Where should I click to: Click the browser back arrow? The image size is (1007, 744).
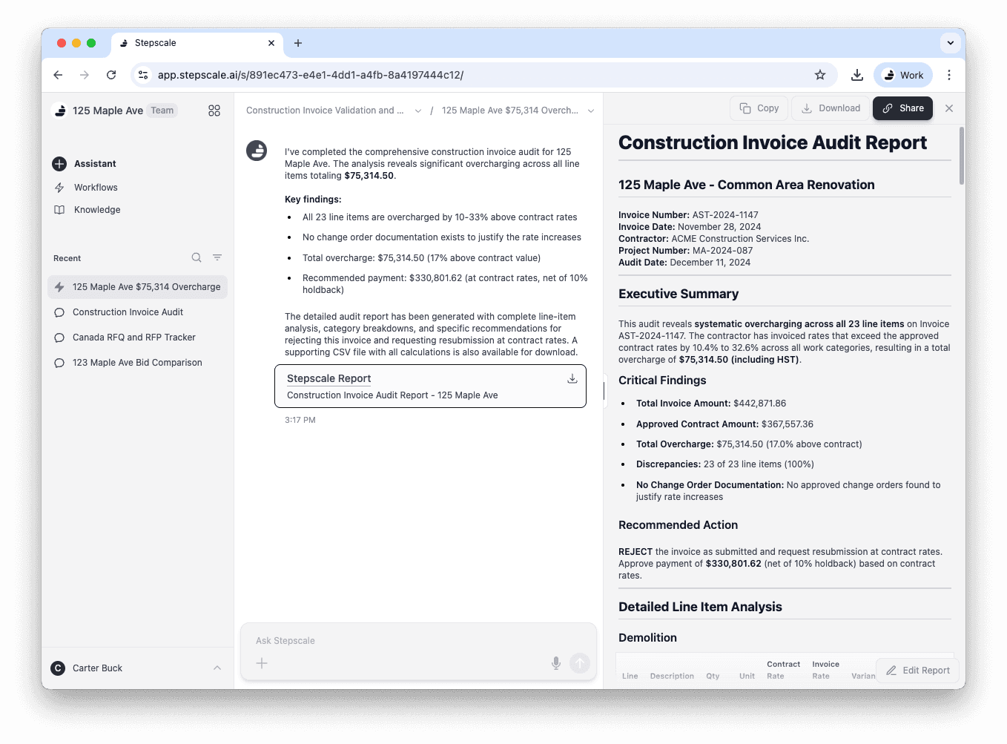58,75
